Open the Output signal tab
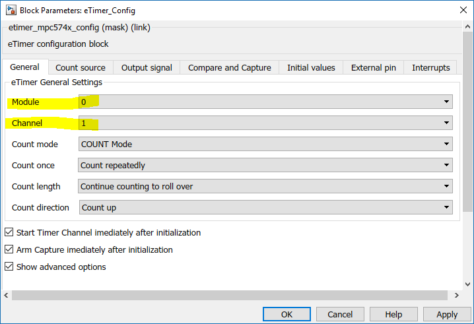The width and height of the screenshot is (474, 324). (x=147, y=68)
